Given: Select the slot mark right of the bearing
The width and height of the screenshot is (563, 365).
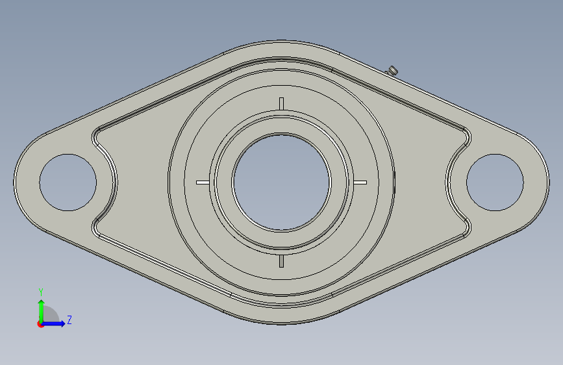Looking at the screenshot, I should (360, 182).
